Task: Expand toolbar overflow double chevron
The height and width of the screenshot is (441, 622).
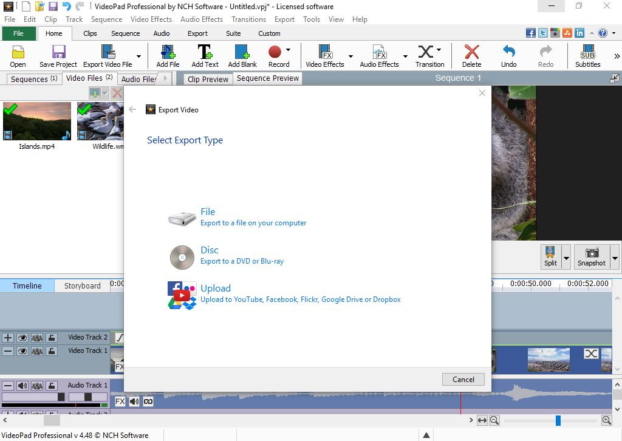Action: tap(617, 56)
